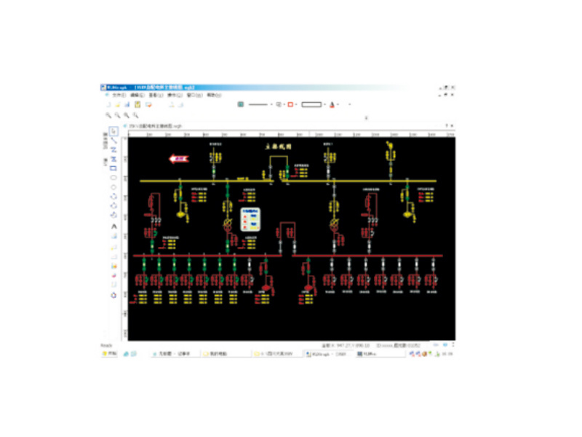Select the pointer arrow tool

click(113, 131)
